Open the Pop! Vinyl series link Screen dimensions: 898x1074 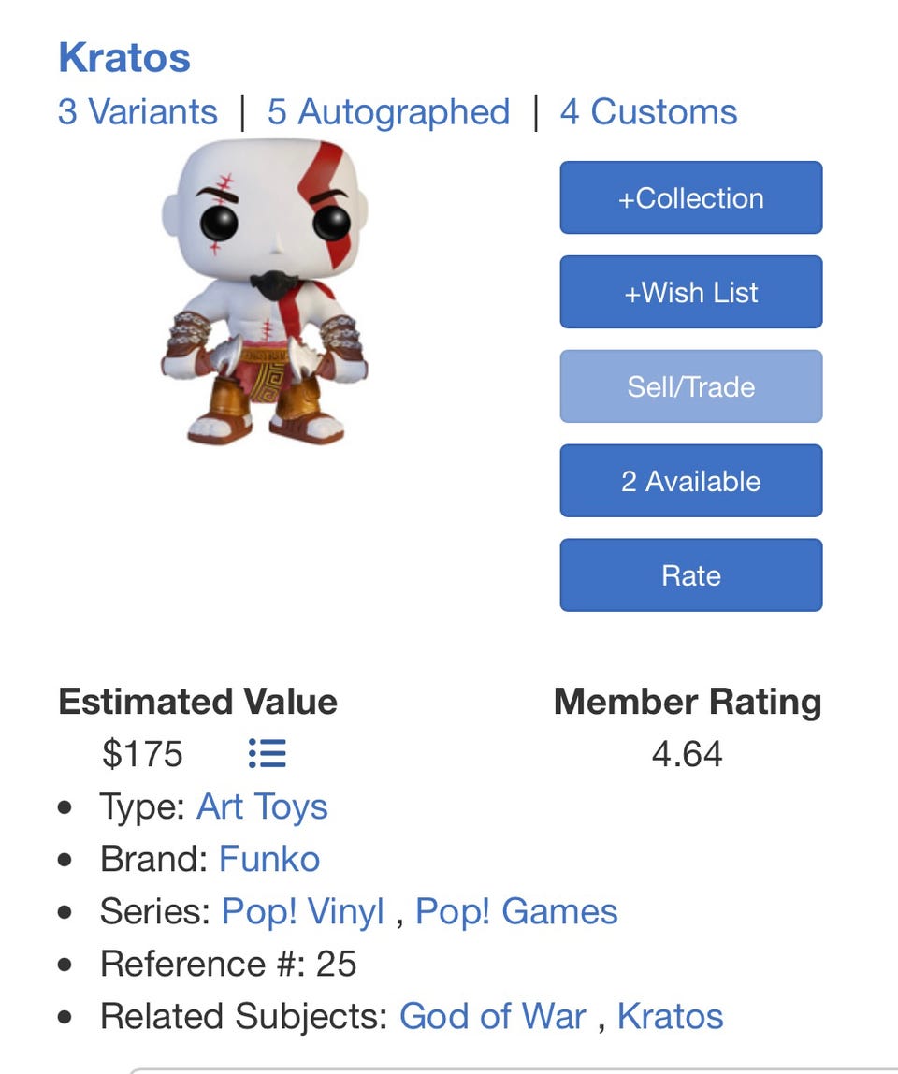[303, 911]
